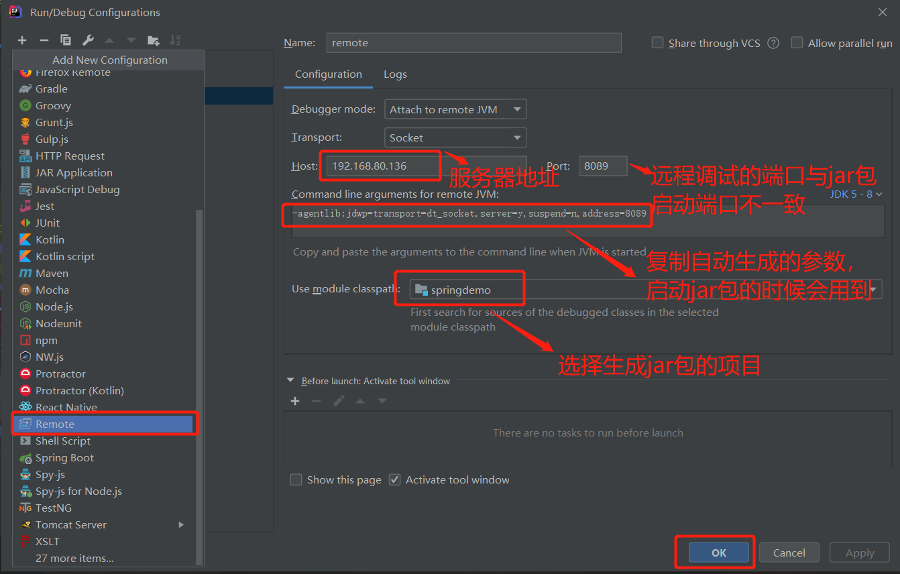Enable Share through VCS checkbox
900x574 pixels.
coord(657,43)
